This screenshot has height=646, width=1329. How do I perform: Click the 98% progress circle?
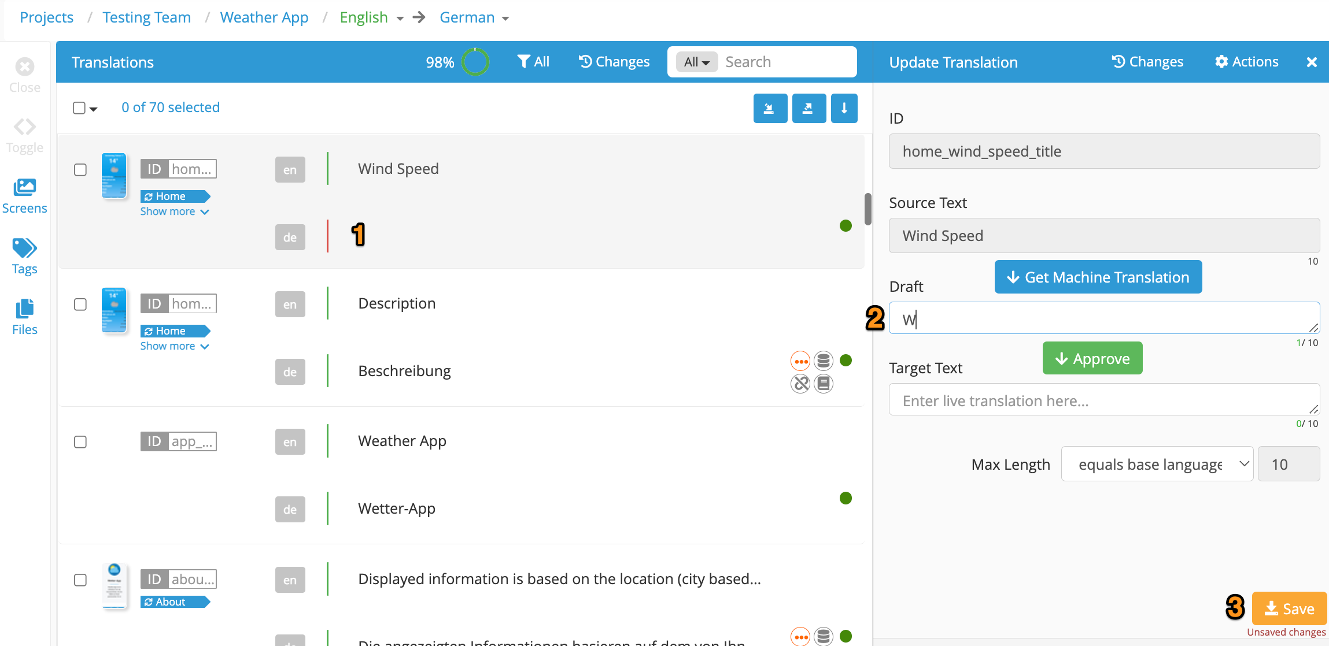pos(475,62)
